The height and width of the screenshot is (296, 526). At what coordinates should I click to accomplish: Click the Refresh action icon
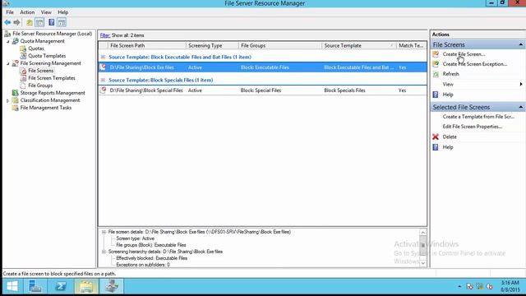click(x=436, y=74)
